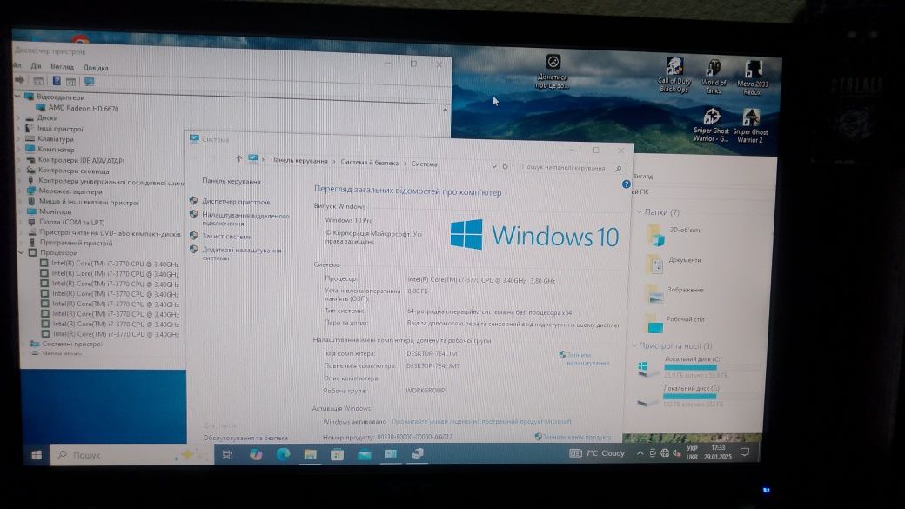Open the notification center icon
Screen dimensions: 905x509
pyautogui.click(x=745, y=452)
